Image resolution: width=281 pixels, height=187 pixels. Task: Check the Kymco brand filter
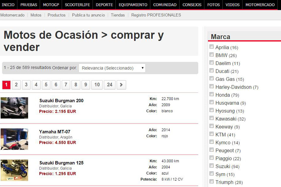tap(212, 142)
